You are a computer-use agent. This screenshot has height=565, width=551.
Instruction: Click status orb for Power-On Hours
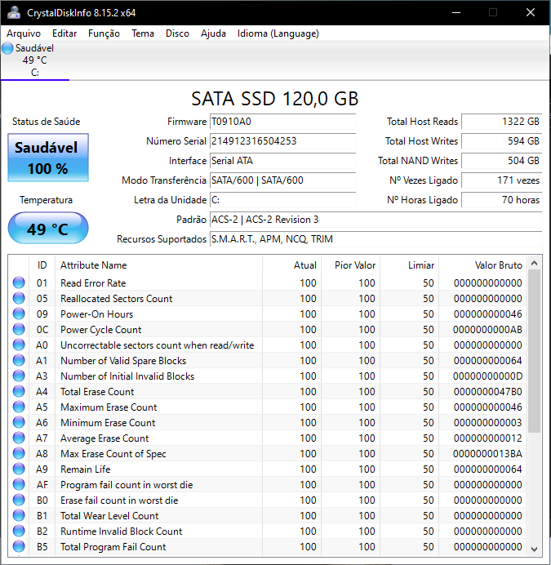pyautogui.click(x=19, y=314)
